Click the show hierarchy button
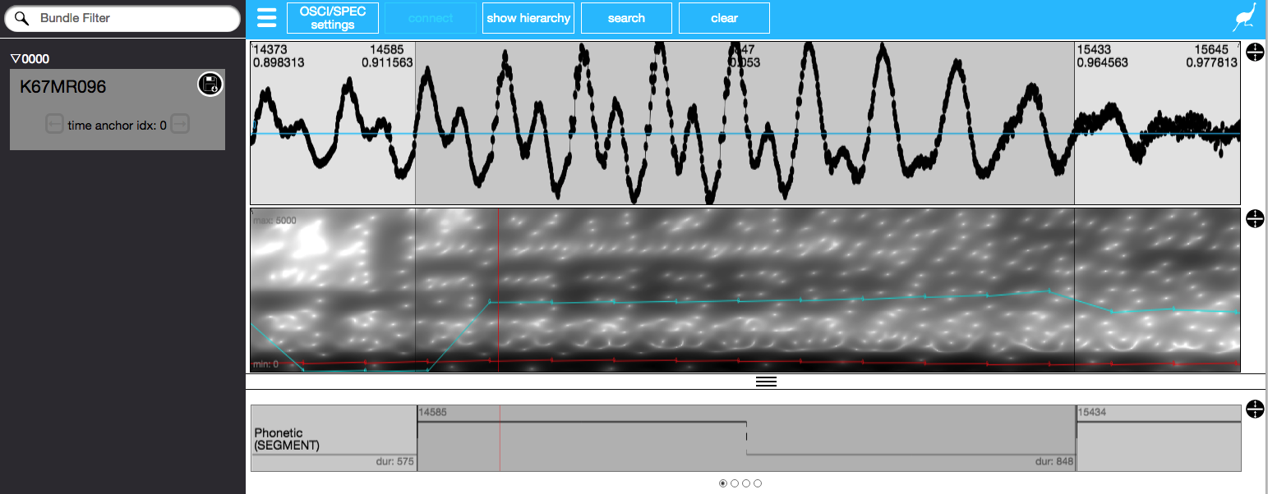The image size is (1268, 494). point(528,18)
